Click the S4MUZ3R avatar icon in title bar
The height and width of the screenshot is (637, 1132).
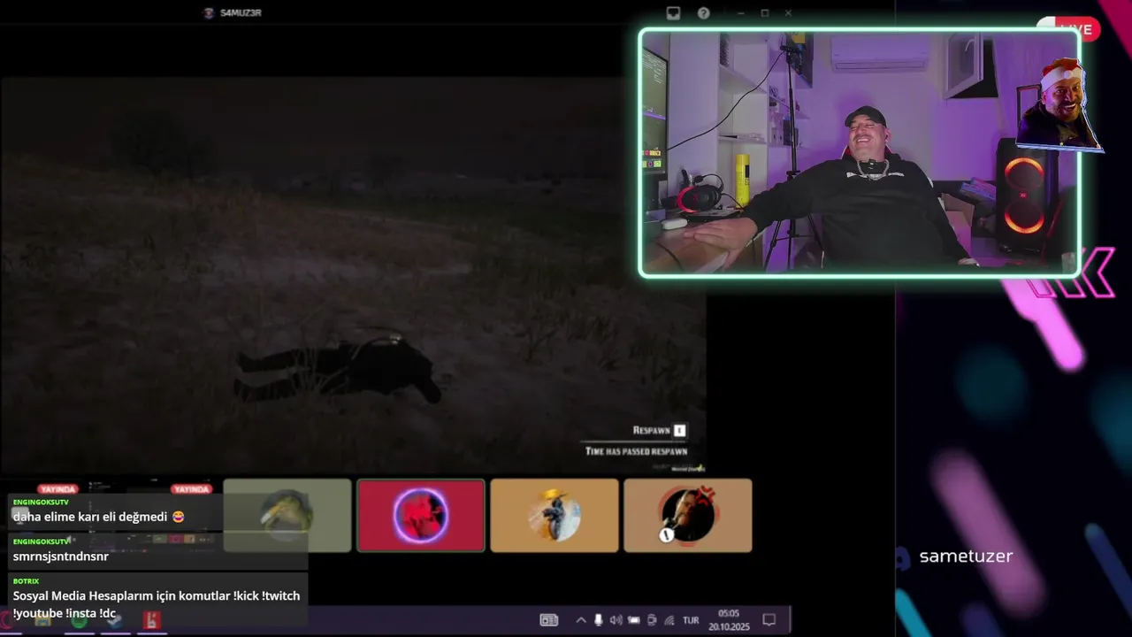point(209,12)
